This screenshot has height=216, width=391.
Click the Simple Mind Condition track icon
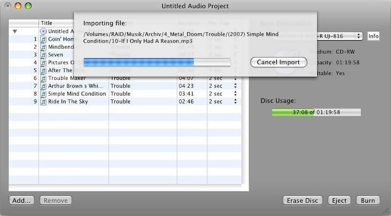point(43,94)
